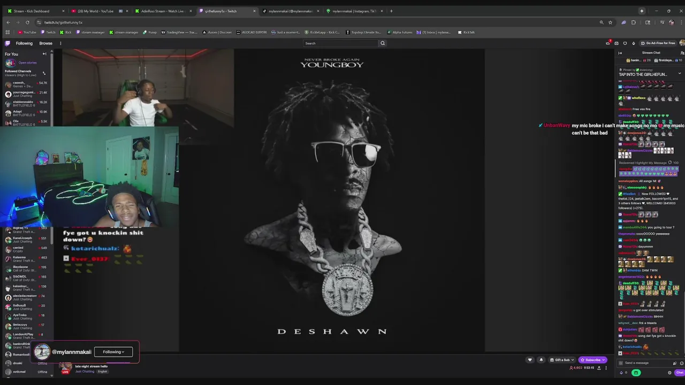Open chat community users list
685x385 pixels.
tap(682, 53)
